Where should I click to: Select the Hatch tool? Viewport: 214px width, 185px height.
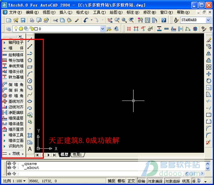coord(30,135)
